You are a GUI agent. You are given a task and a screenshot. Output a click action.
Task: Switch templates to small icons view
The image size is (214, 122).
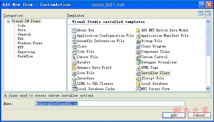coord(208,13)
